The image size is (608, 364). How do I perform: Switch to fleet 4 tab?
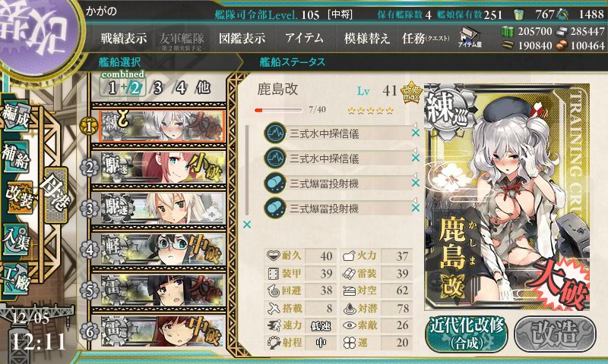click(181, 88)
